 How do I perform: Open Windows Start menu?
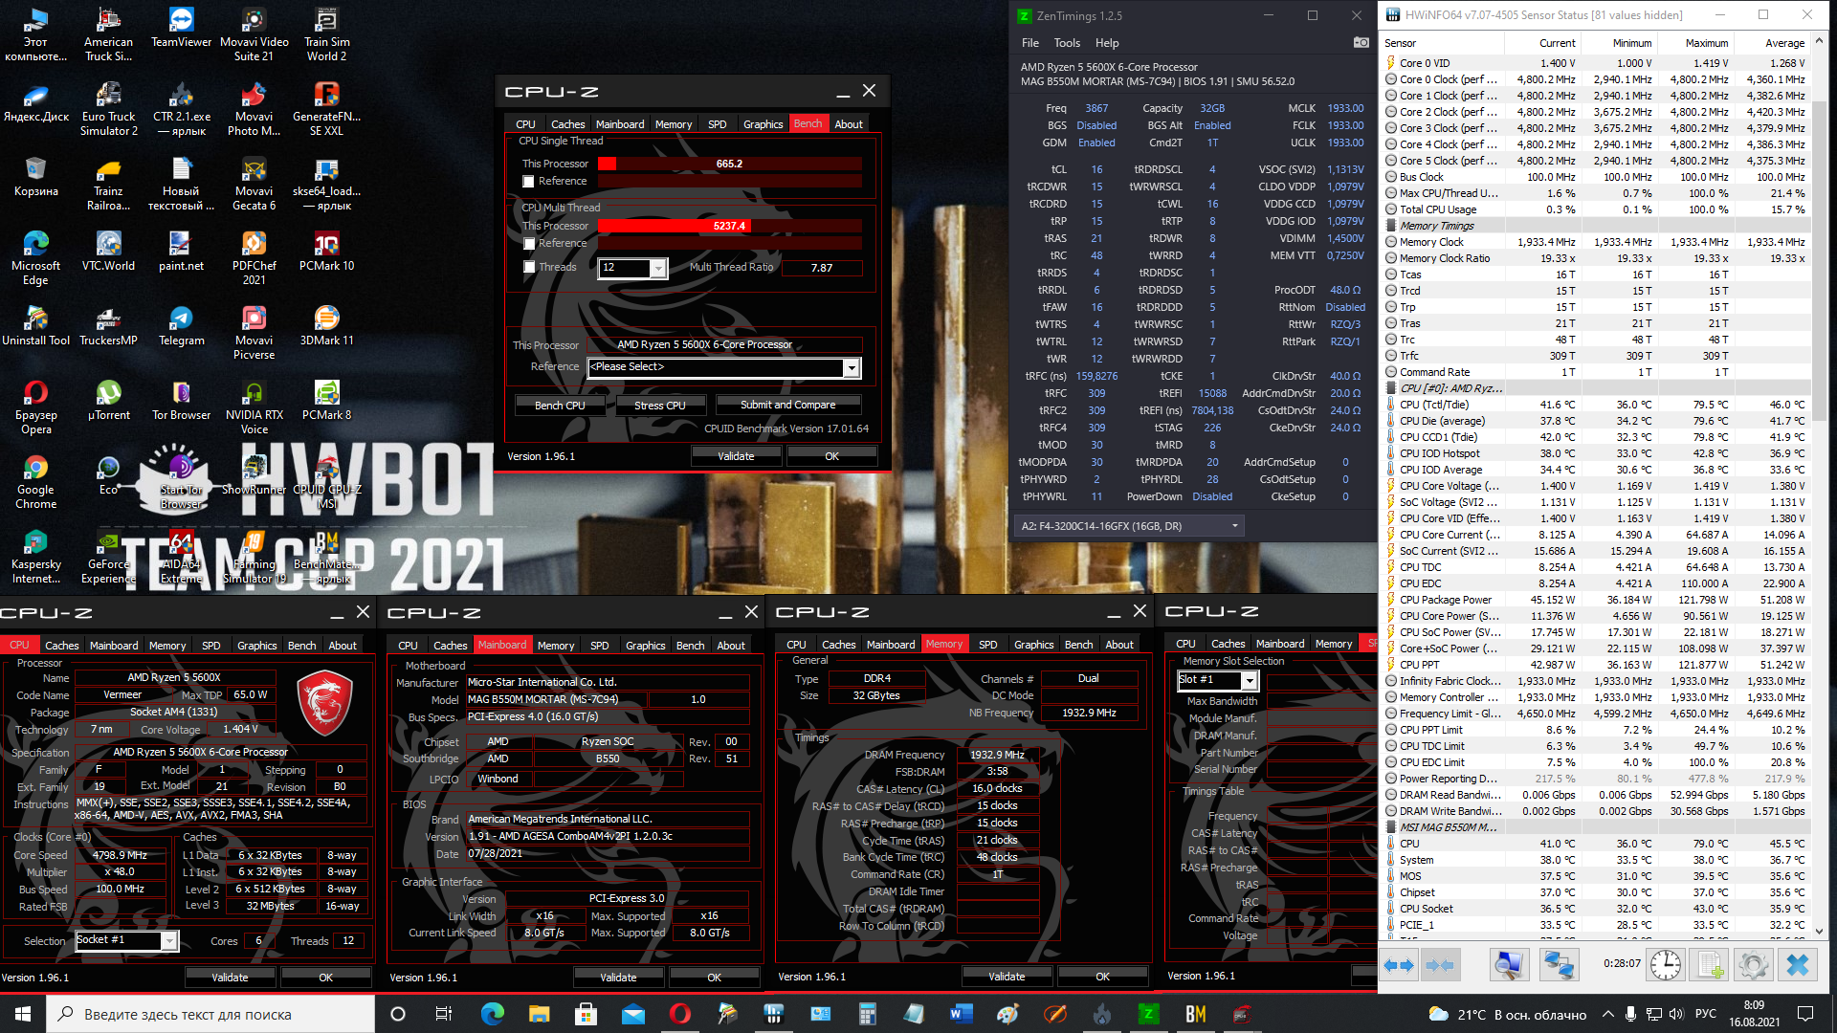(23, 1014)
